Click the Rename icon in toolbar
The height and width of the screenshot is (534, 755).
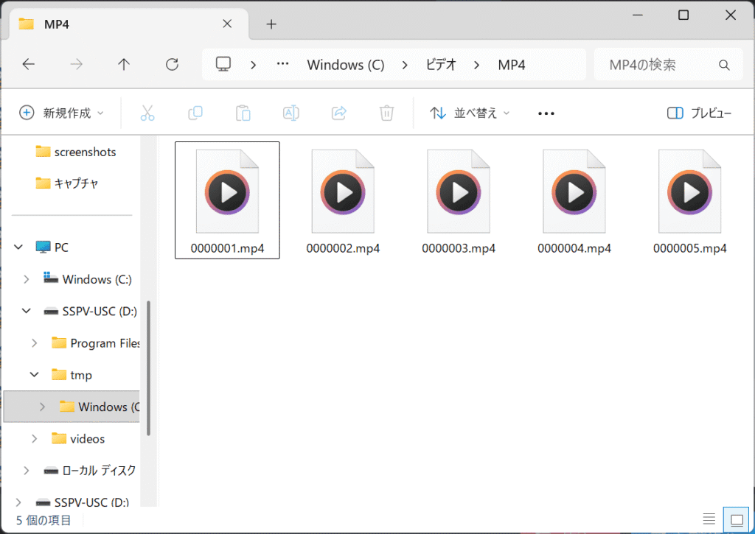click(x=290, y=113)
